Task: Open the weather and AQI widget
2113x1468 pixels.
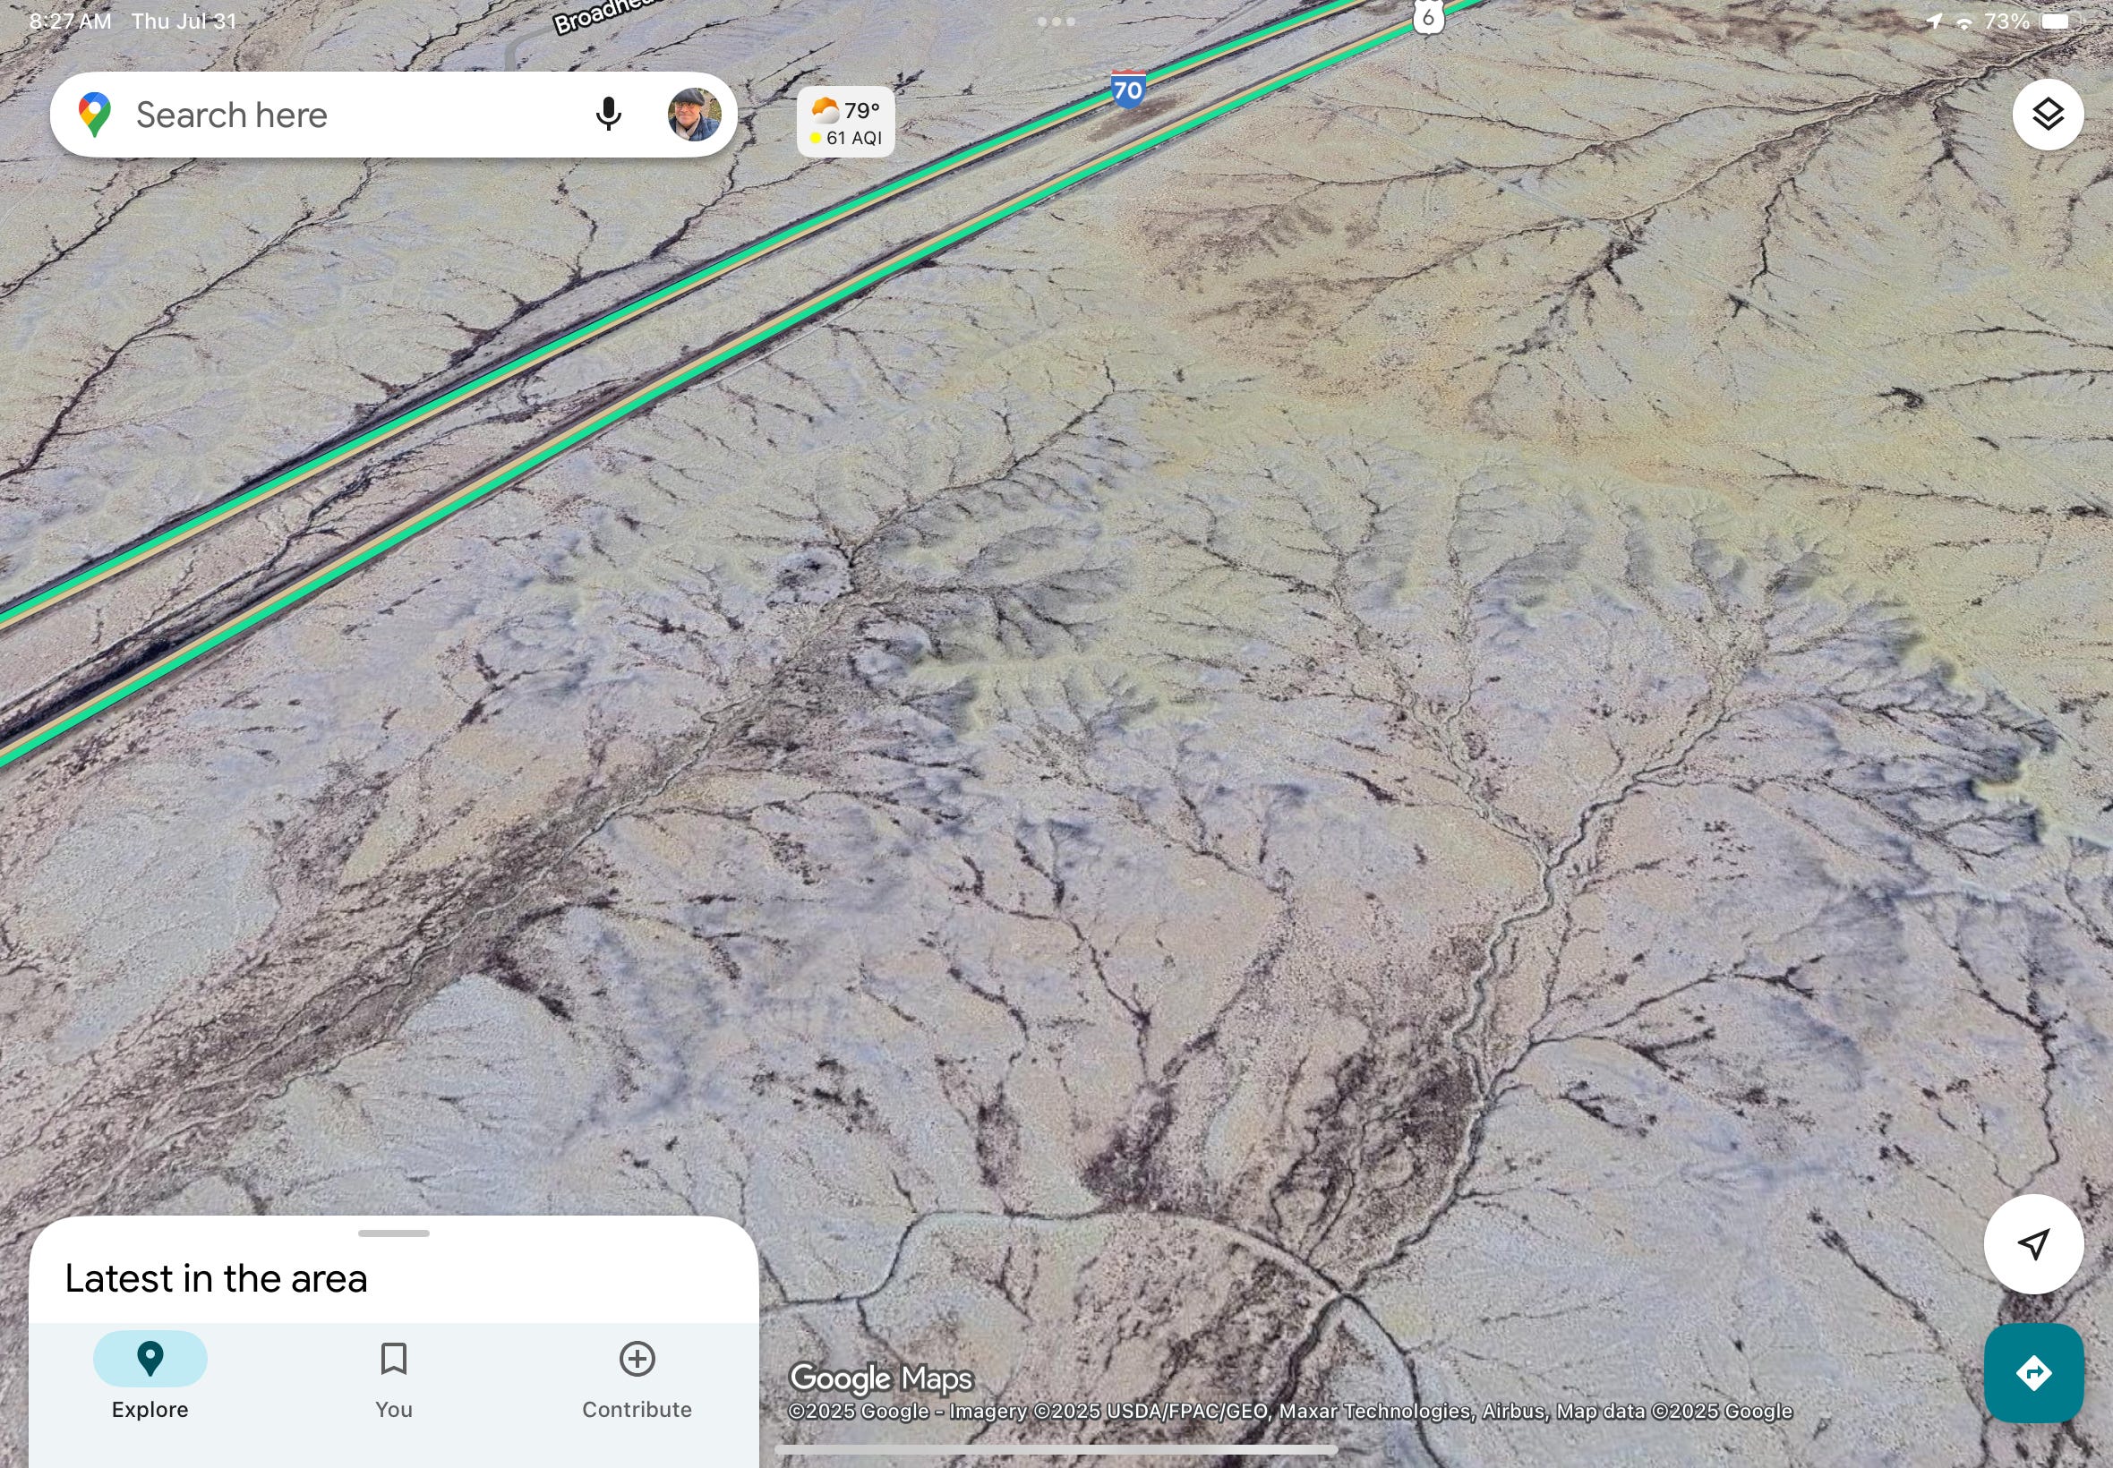Action: (845, 123)
